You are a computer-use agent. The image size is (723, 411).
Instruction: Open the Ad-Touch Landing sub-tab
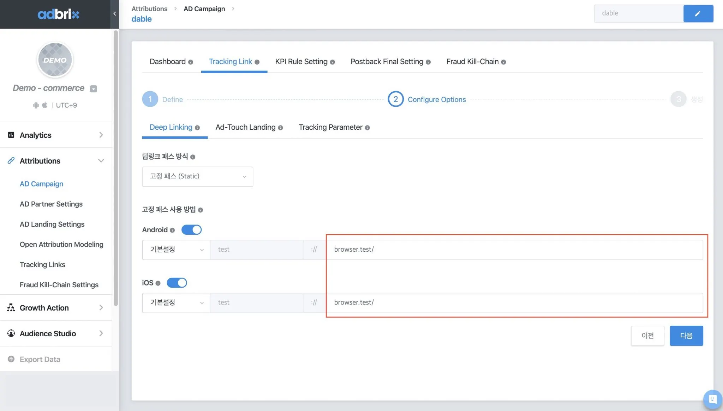click(245, 127)
